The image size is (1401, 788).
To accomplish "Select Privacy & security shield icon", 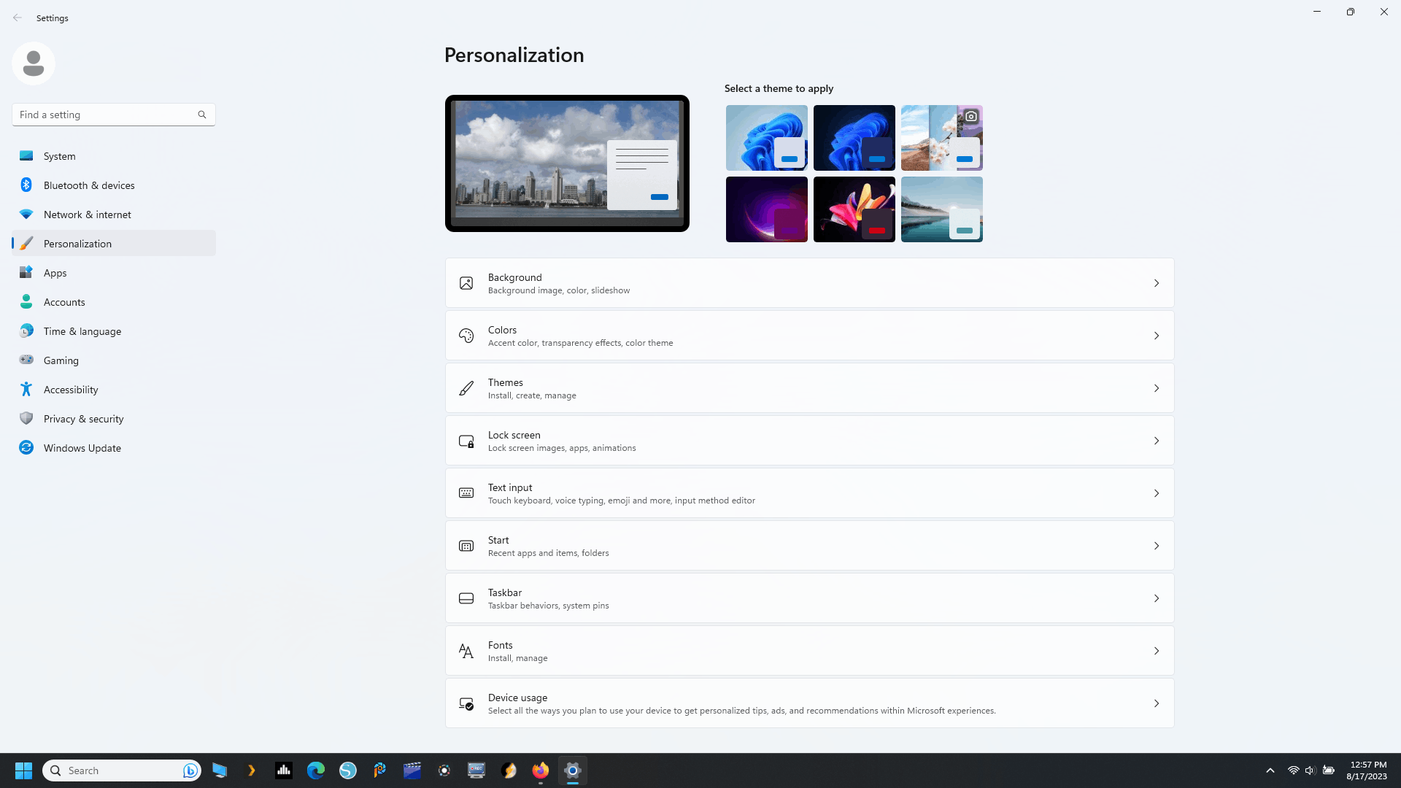I will click(26, 418).
